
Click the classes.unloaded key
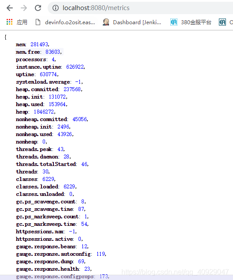coord(40,194)
